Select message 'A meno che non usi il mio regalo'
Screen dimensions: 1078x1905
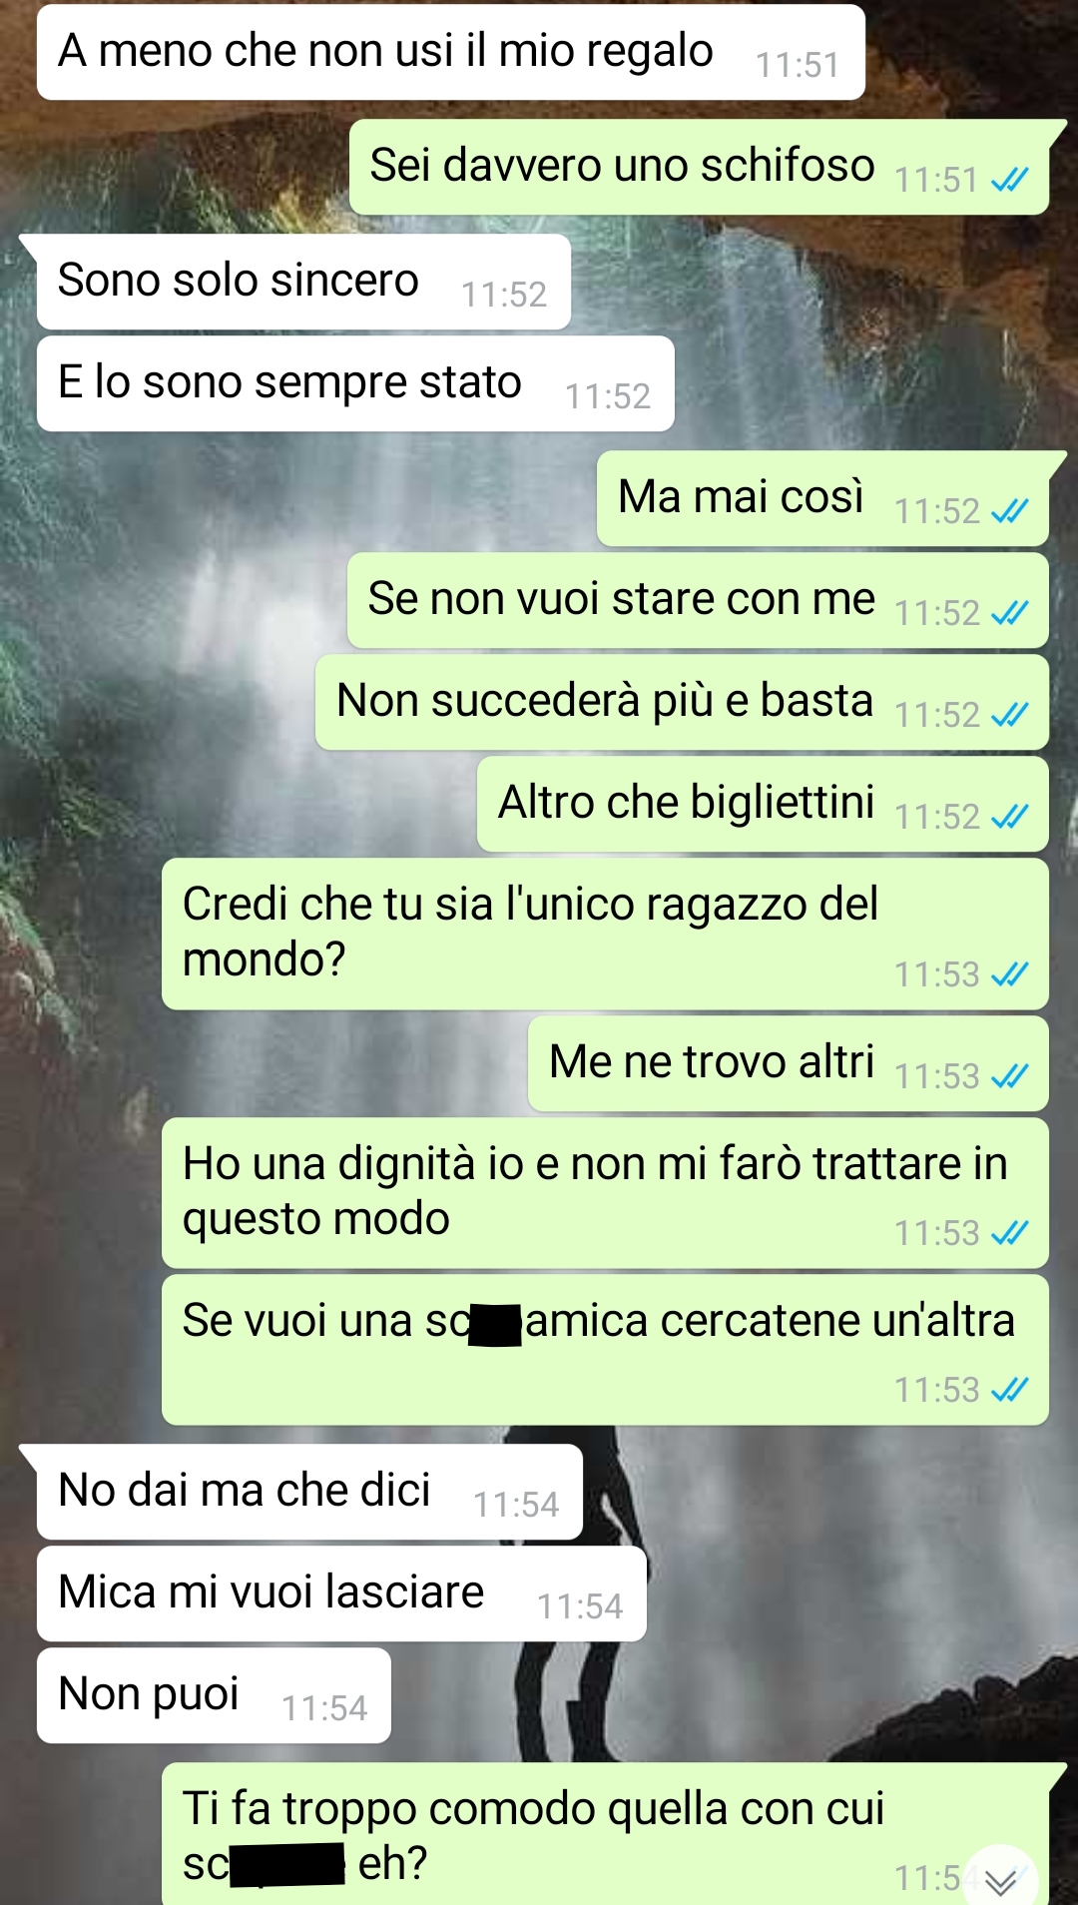pyautogui.click(x=451, y=52)
